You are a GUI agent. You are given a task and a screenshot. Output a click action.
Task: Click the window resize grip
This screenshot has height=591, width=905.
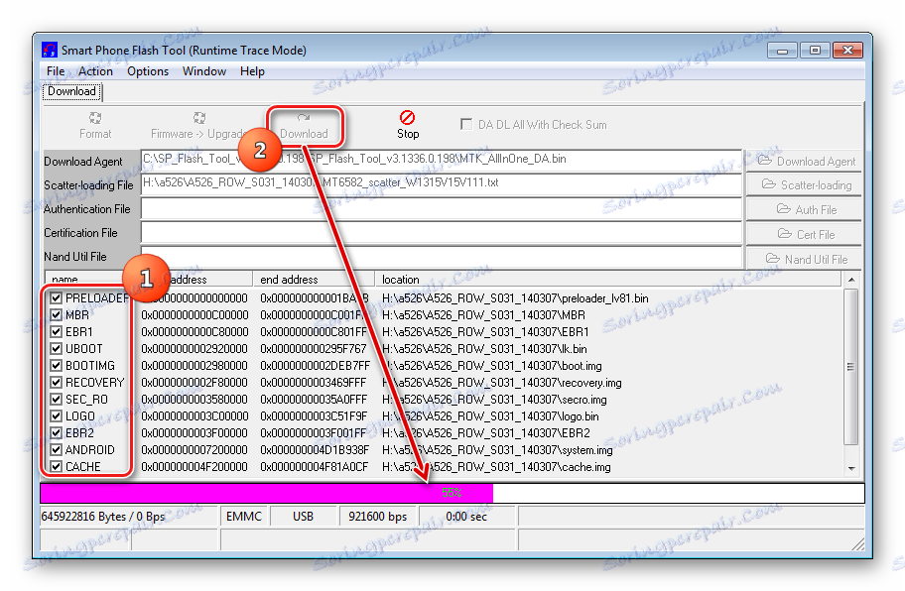858,543
